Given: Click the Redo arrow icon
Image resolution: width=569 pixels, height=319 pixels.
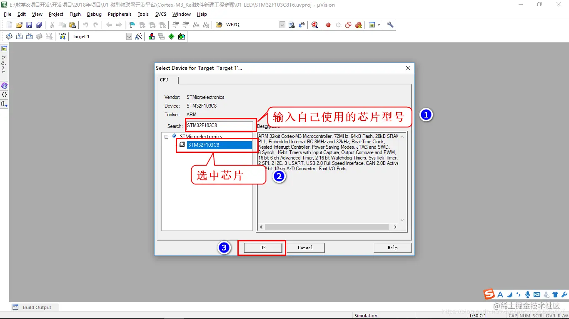Looking at the screenshot, I should 96,25.
